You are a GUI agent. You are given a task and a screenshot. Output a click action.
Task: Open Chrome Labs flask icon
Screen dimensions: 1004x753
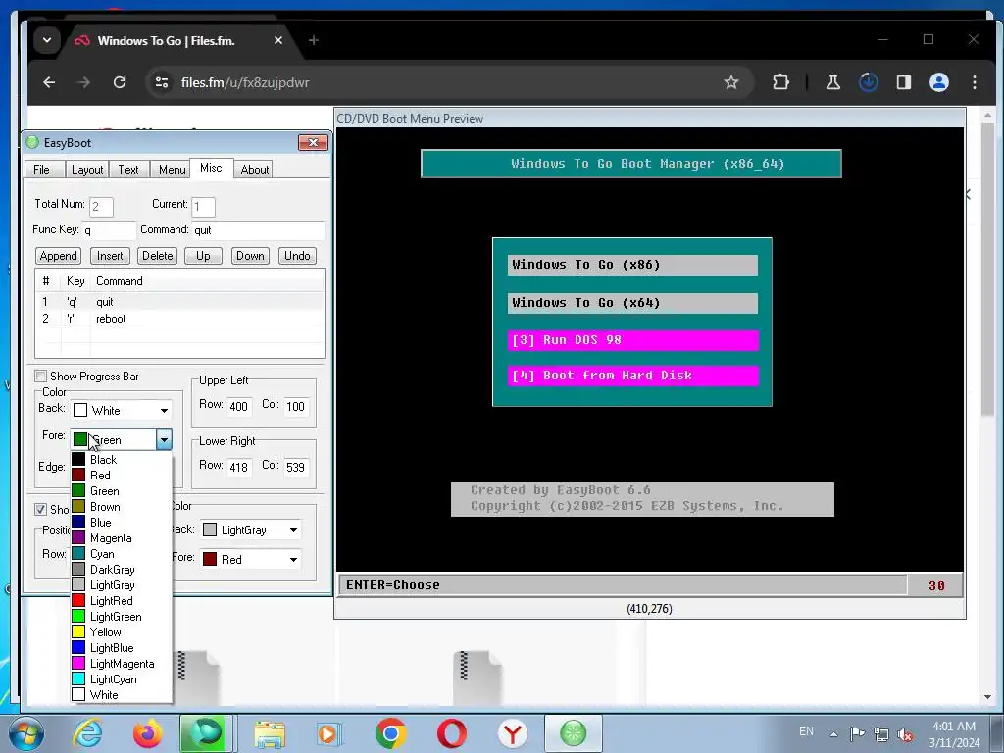click(x=833, y=82)
